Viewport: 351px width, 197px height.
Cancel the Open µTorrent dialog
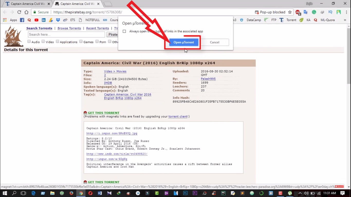pyautogui.click(x=215, y=42)
